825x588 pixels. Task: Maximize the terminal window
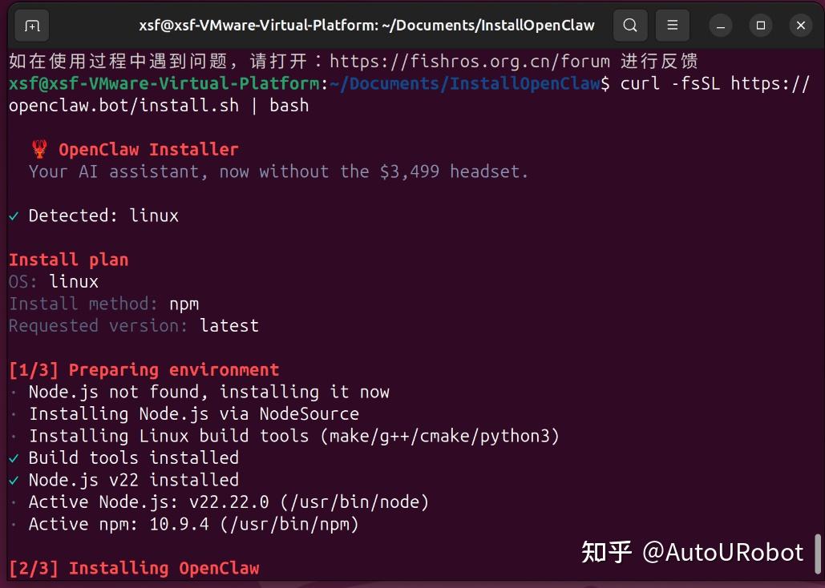(x=761, y=26)
